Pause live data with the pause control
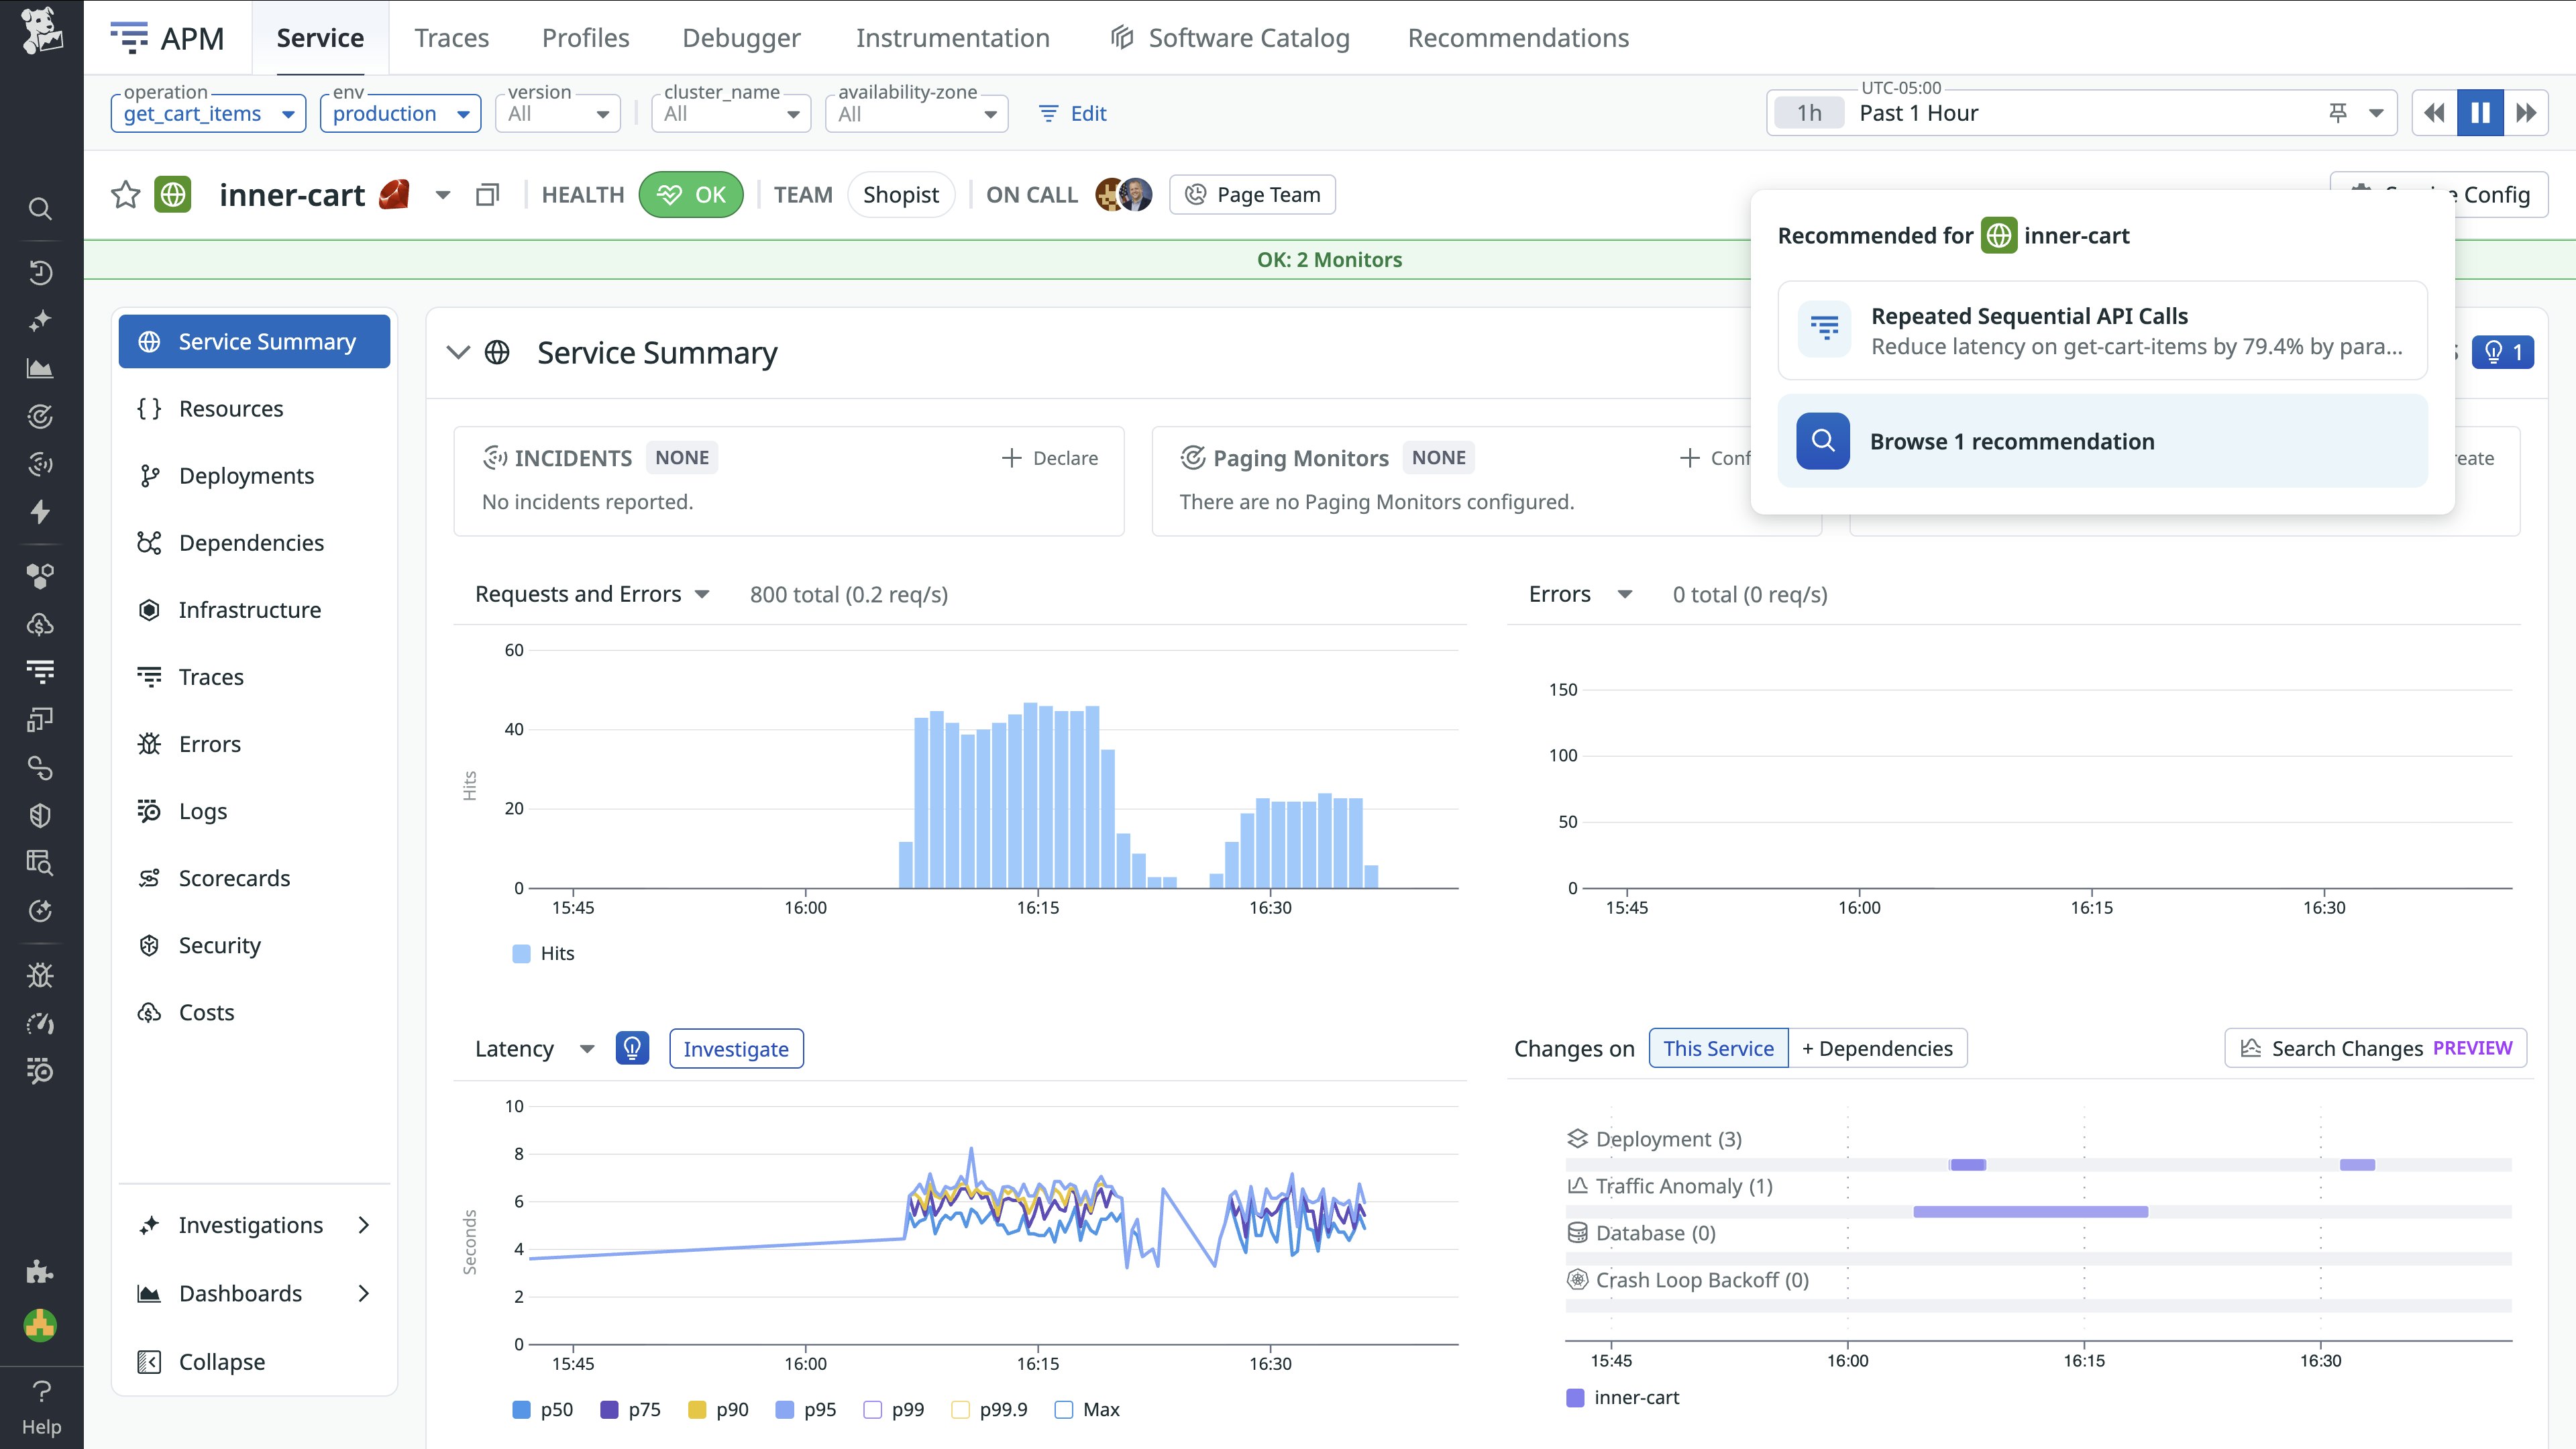 (x=2479, y=112)
